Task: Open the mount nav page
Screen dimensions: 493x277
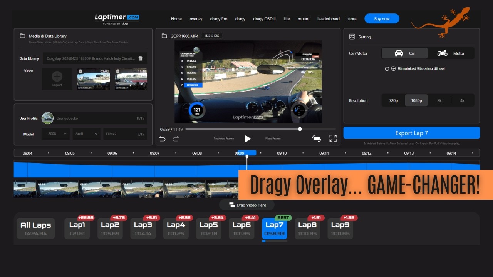Action: [304, 19]
